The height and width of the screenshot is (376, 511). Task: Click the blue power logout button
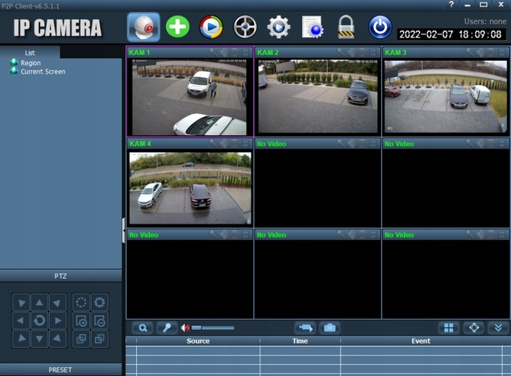[x=380, y=28]
